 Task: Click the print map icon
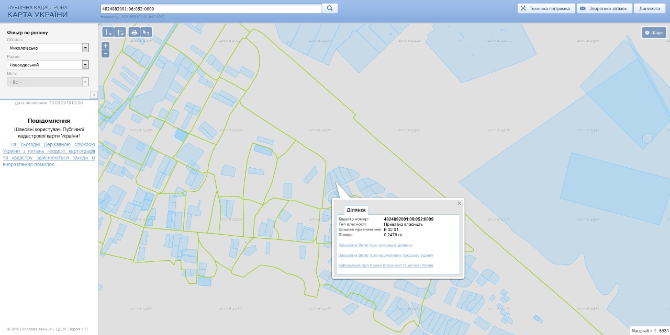pos(134,32)
